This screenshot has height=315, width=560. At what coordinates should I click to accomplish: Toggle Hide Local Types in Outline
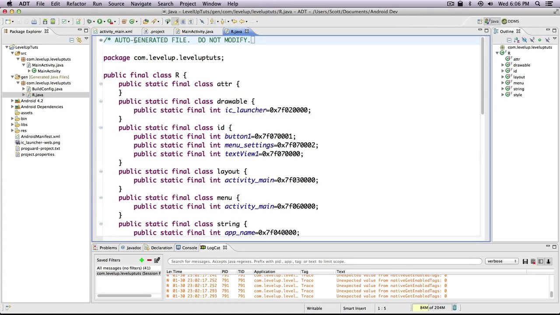click(547, 40)
